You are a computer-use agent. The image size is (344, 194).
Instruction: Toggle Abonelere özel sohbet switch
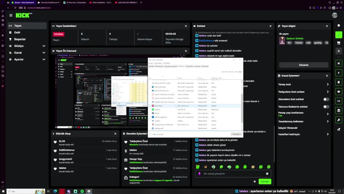(326, 99)
